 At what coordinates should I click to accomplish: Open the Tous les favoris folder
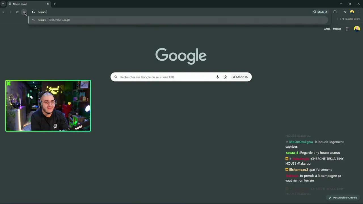coord(350,19)
